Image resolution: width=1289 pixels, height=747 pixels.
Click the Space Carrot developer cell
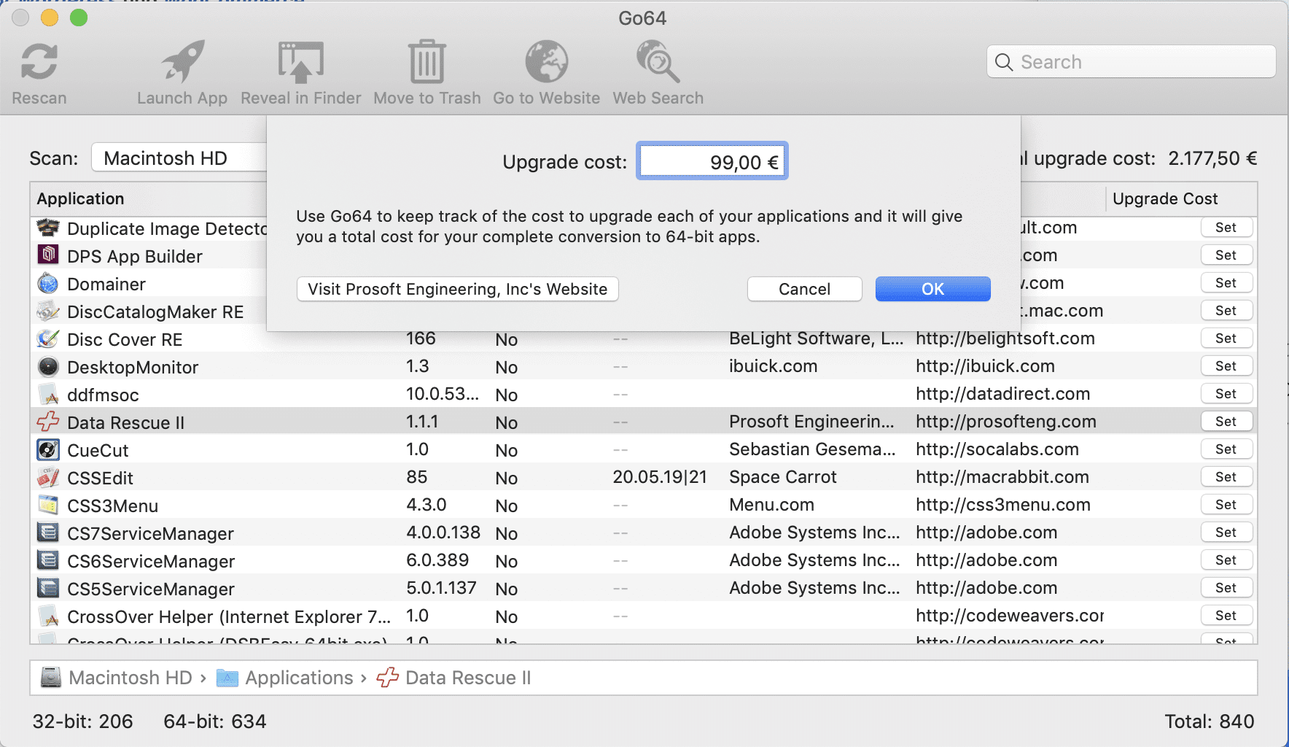click(782, 477)
